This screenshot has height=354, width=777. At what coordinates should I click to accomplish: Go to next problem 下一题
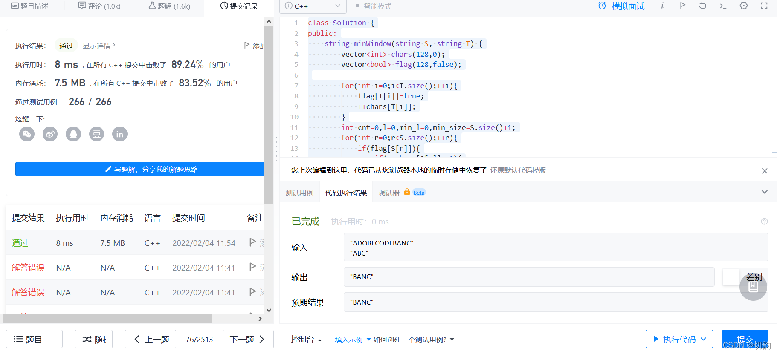click(248, 339)
